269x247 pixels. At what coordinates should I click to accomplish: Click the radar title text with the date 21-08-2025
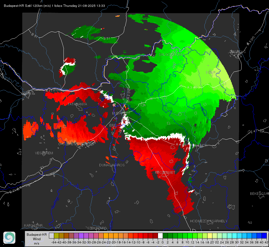54,6
